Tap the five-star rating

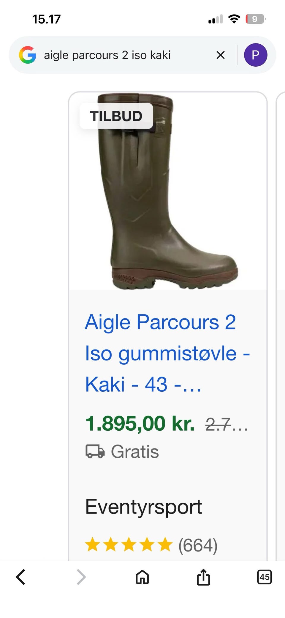pyautogui.click(x=129, y=545)
